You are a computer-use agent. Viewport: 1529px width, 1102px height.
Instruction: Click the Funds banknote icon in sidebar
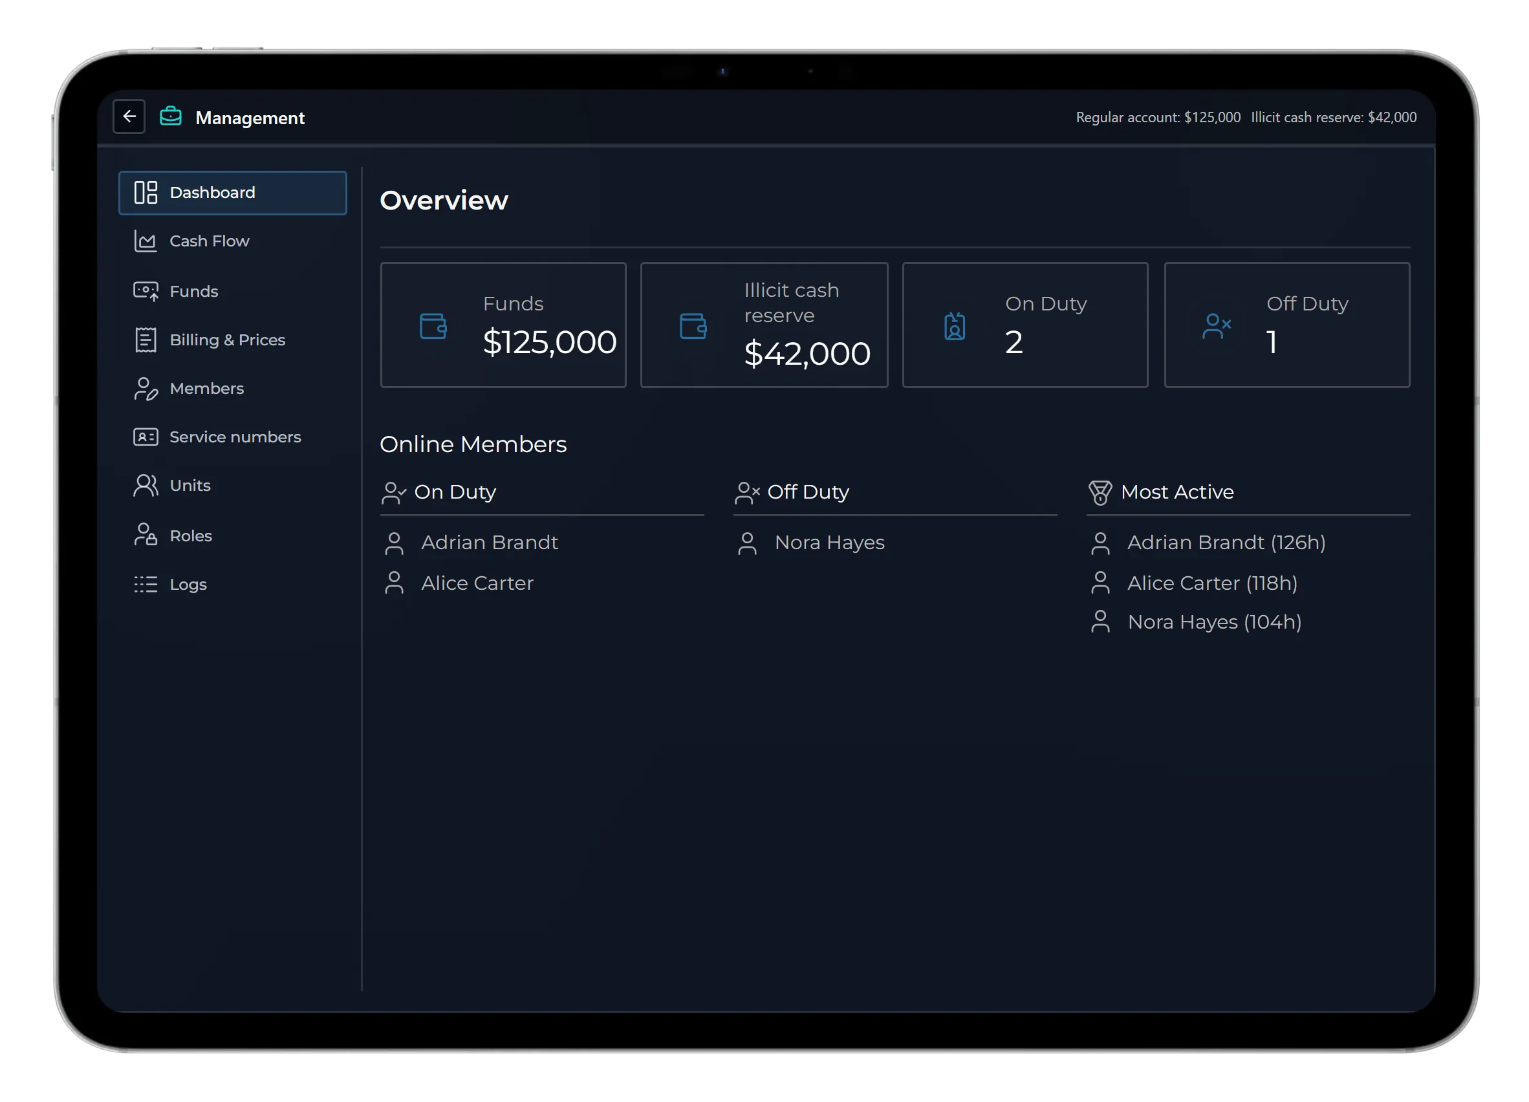point(146,291)
